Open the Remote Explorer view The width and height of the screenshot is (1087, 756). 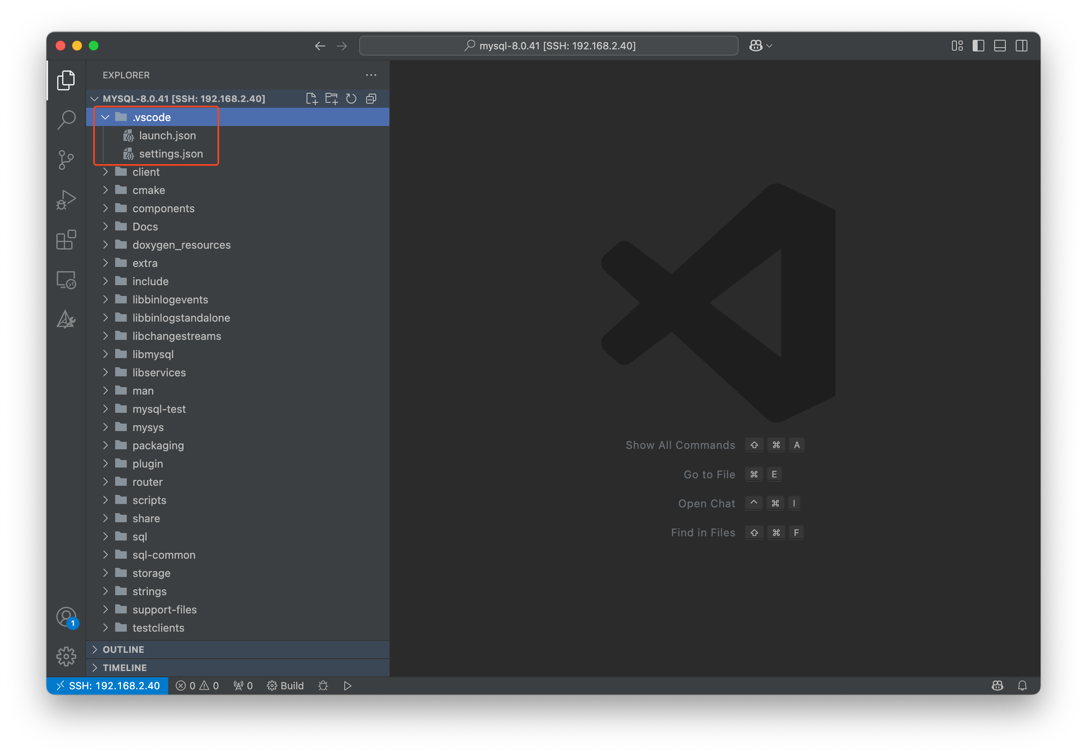click(x=66, y=280)
